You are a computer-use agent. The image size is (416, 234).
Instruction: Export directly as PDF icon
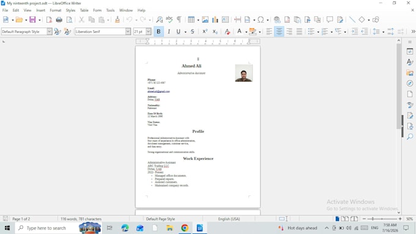[x=49, y=20]
